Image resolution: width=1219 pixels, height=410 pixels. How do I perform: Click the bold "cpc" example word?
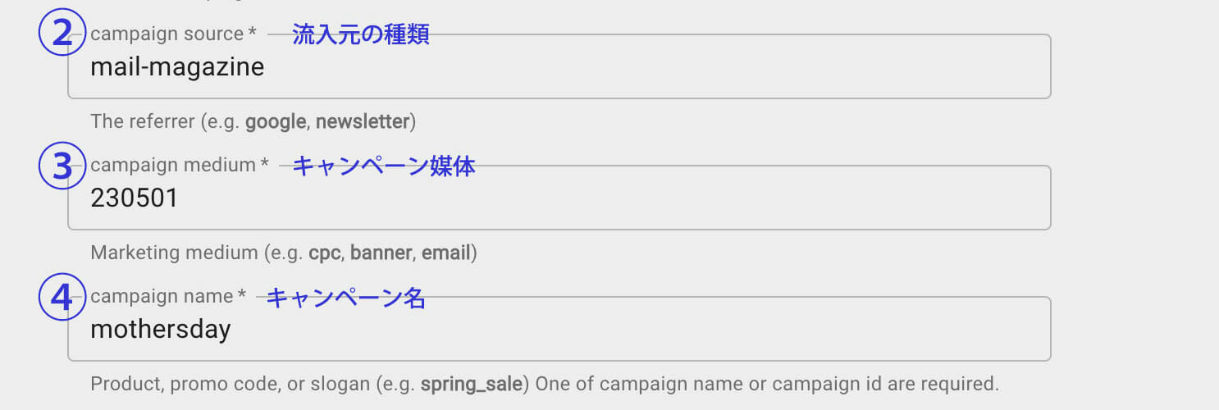tap(325, 253)
